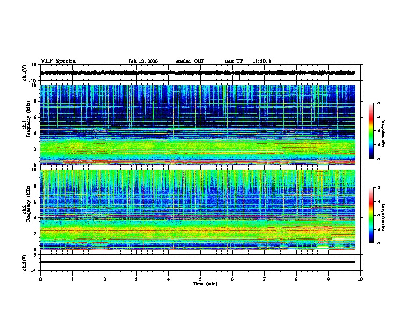The image size is (406, 313).
Task: Click the ch.1(V) waveform axis label
Action: coord(25,73)
